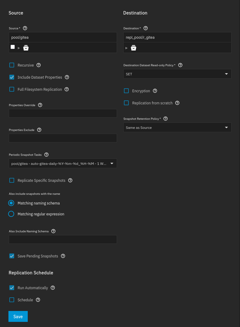240x327 pixels.
Task: Enable Replication from scratch
Action: point(126,103)
